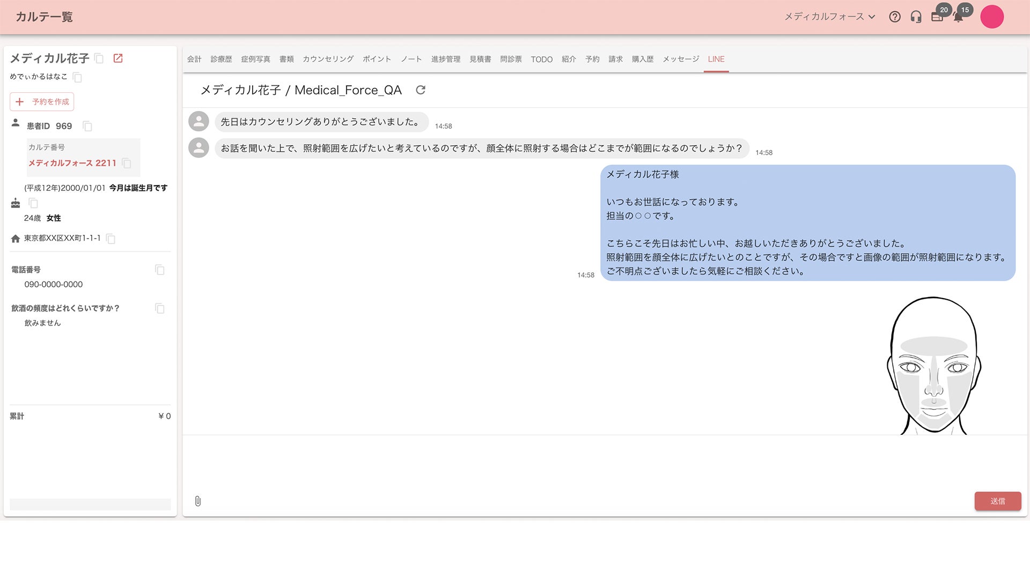Copy the patient ID 969
The image size is (1030, 579).
tap(87, 127)
